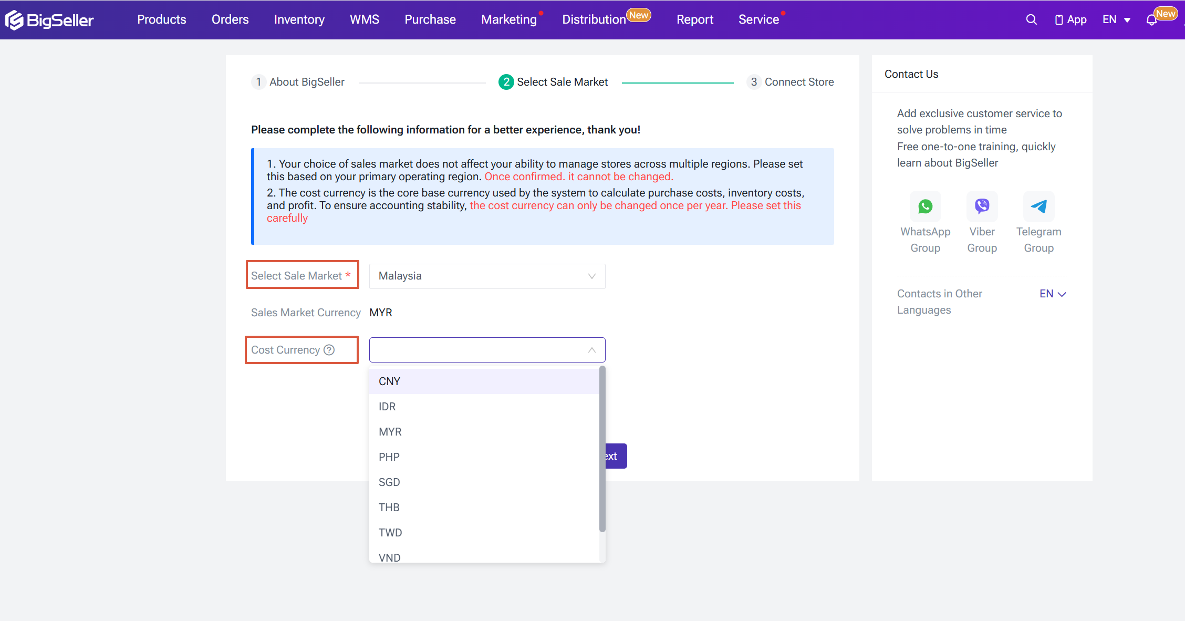Select PHP as cost currency
The width and height of the screenshot is (1185, 621).
(x=484, y=457)
